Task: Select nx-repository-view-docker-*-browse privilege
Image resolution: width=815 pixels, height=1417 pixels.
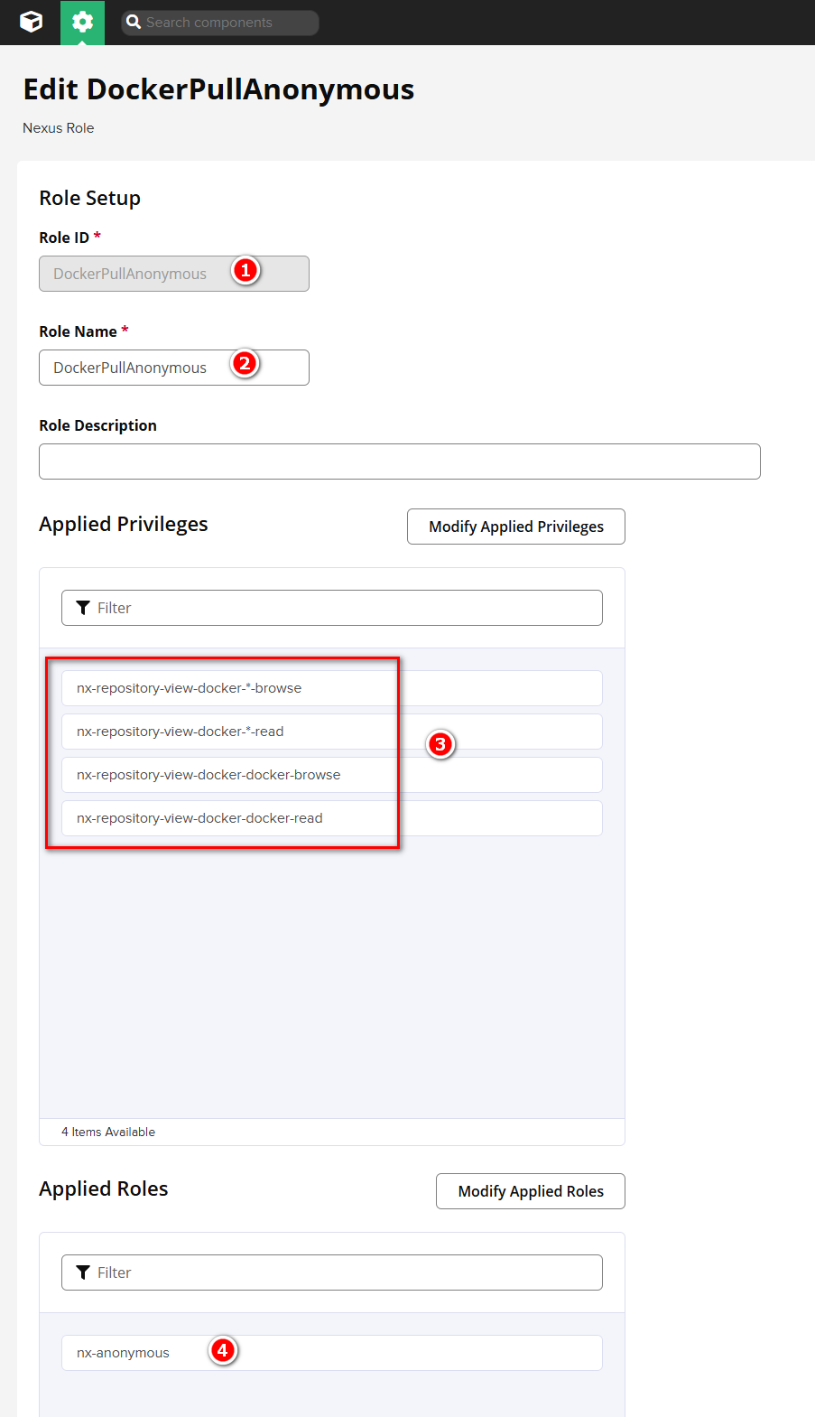Action: [x=190, y=688]
